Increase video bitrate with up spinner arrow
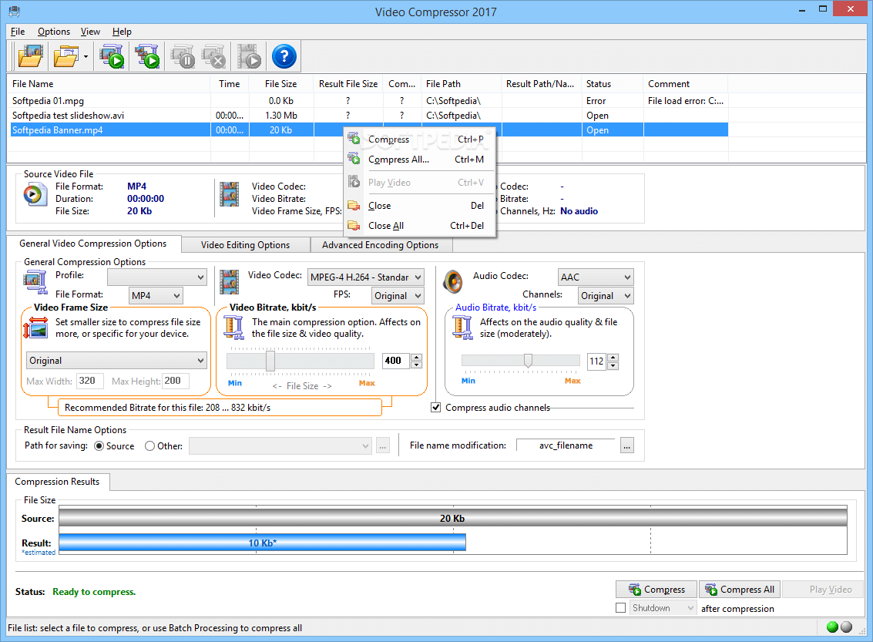The image size is (873, 642). (x=416, y=357)
